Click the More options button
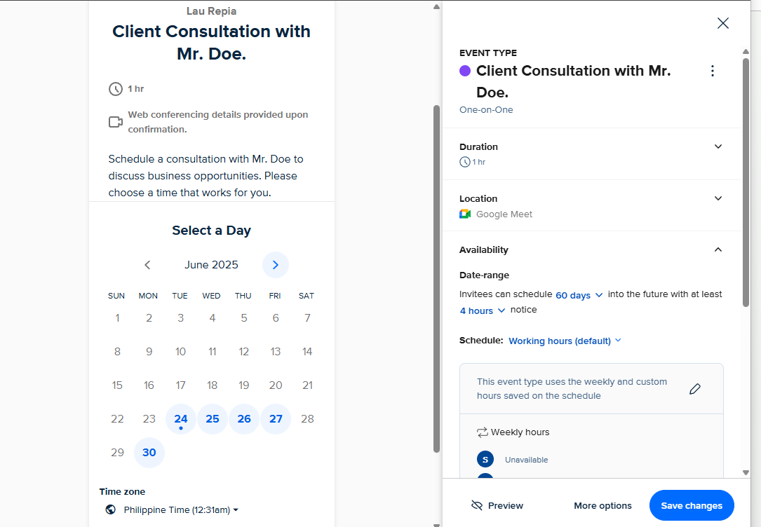 click(x=602, y=505)
